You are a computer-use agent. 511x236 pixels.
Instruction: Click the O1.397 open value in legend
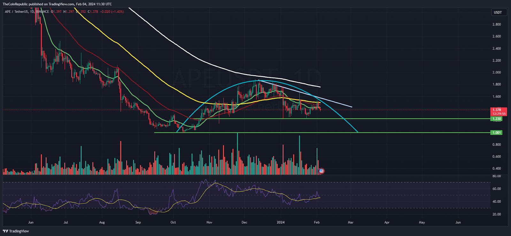(x=56, y=12)
